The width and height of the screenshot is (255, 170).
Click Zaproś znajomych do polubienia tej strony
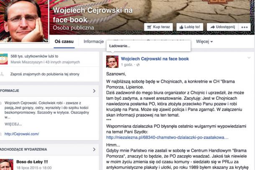click(x=45, y=74)
